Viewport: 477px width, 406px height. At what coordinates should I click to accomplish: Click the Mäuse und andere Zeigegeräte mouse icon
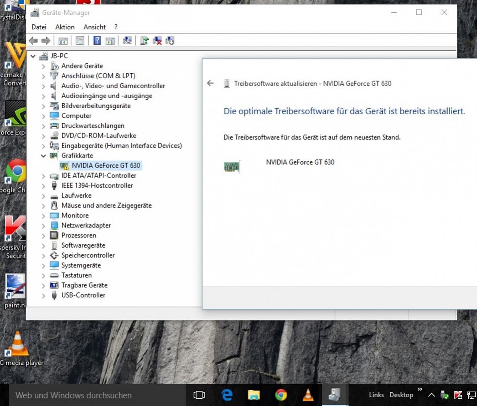[54, 205]
